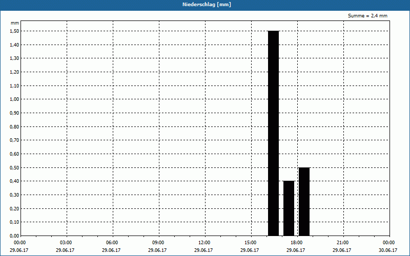Click y-axis label 0,00

[x=14, y=236]
